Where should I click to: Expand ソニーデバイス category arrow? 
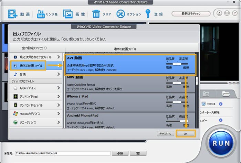click(x=59, y=122)
